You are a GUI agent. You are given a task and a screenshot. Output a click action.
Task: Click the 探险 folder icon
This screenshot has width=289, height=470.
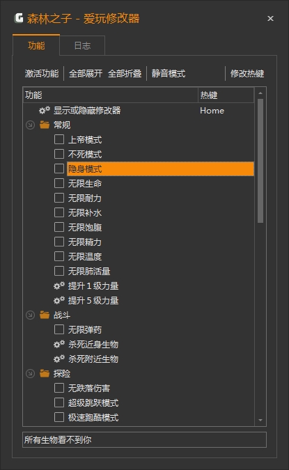coord(45,373)
